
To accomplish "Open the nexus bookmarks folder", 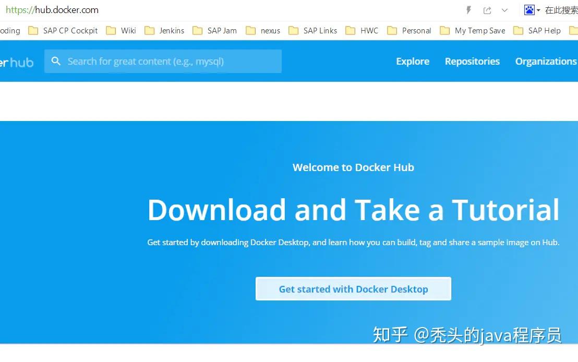I will [270, 31].
